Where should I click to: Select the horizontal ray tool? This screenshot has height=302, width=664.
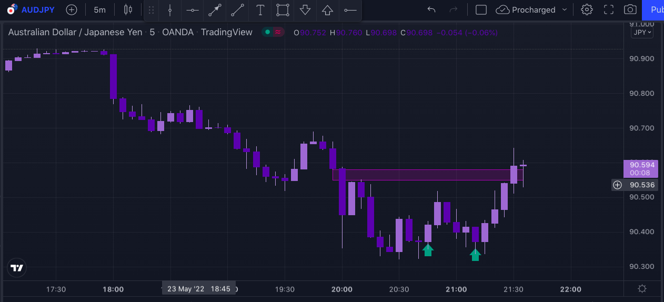pos(350,10)
